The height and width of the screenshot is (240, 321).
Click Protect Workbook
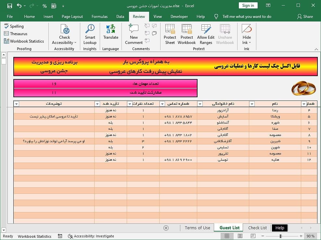[x=187, y=34]
